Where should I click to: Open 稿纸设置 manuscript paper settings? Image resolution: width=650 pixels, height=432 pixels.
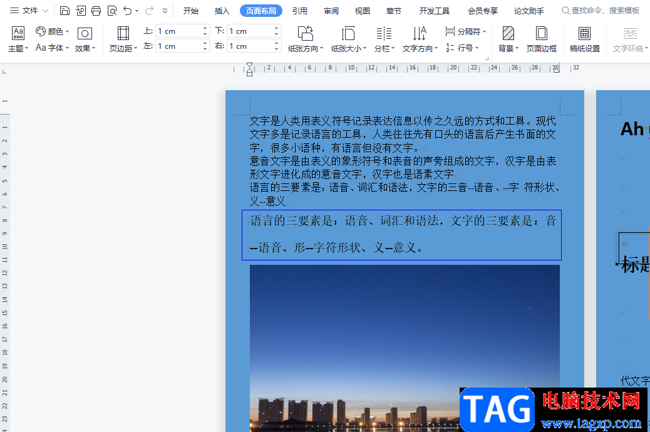tap(584, 39)
